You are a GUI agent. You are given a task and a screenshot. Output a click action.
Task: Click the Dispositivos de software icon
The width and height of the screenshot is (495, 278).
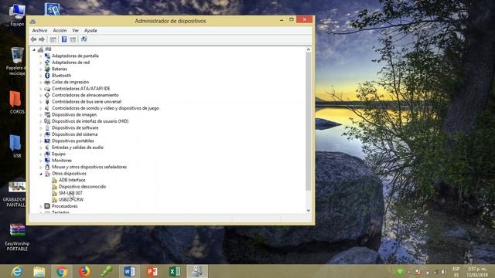point(47,128)
